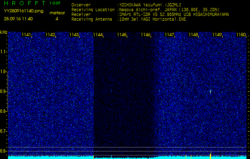250x159 pixels.
Task: Click the HROFFT title text
Action: (x=25, y=3)
